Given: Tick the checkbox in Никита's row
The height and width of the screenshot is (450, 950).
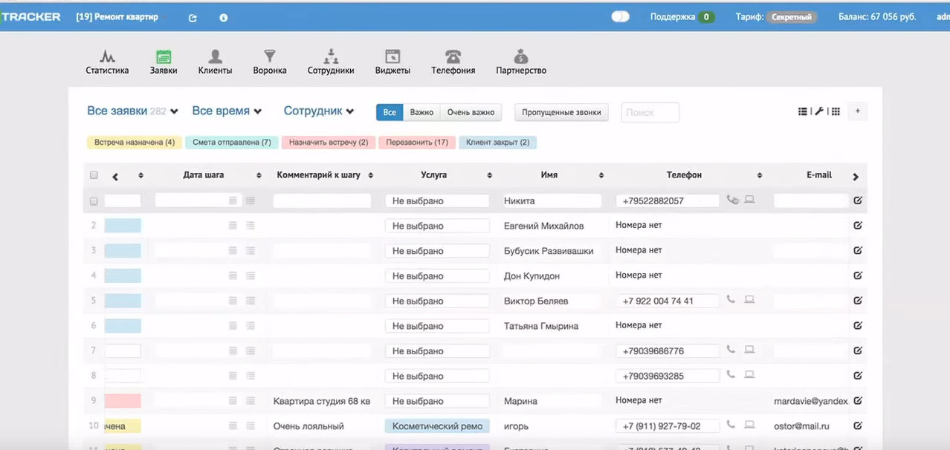Looking at the screenshot, I should click(94, 201).
